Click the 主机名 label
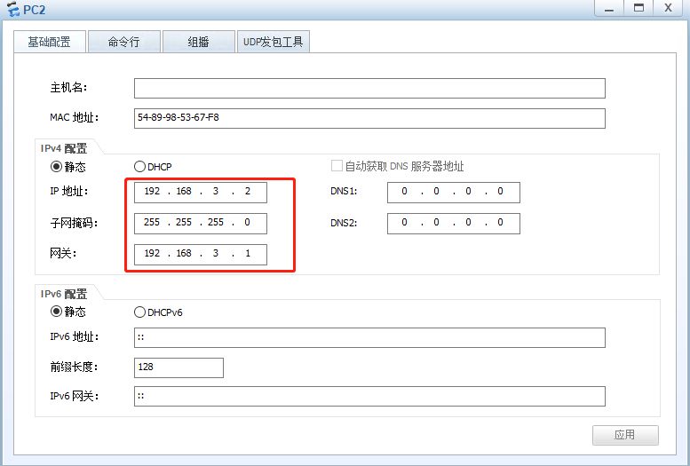The width and height of the screenshot is (690, 466). (x=68, y=88)
